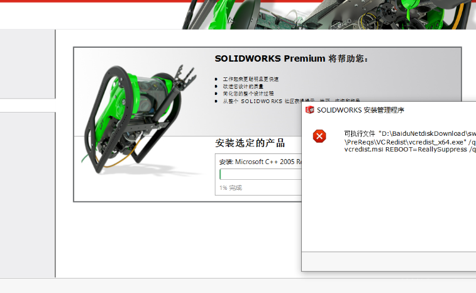Click the installation progress bar

point(260,174)
